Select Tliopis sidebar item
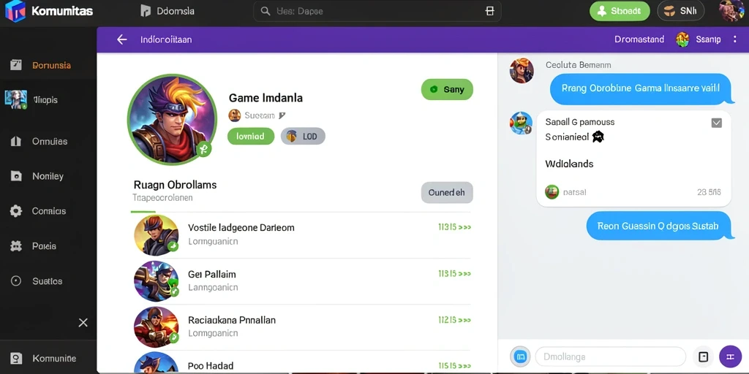Image resolution: width=749 pixels, height=374 pixels. tap(48, 99)
